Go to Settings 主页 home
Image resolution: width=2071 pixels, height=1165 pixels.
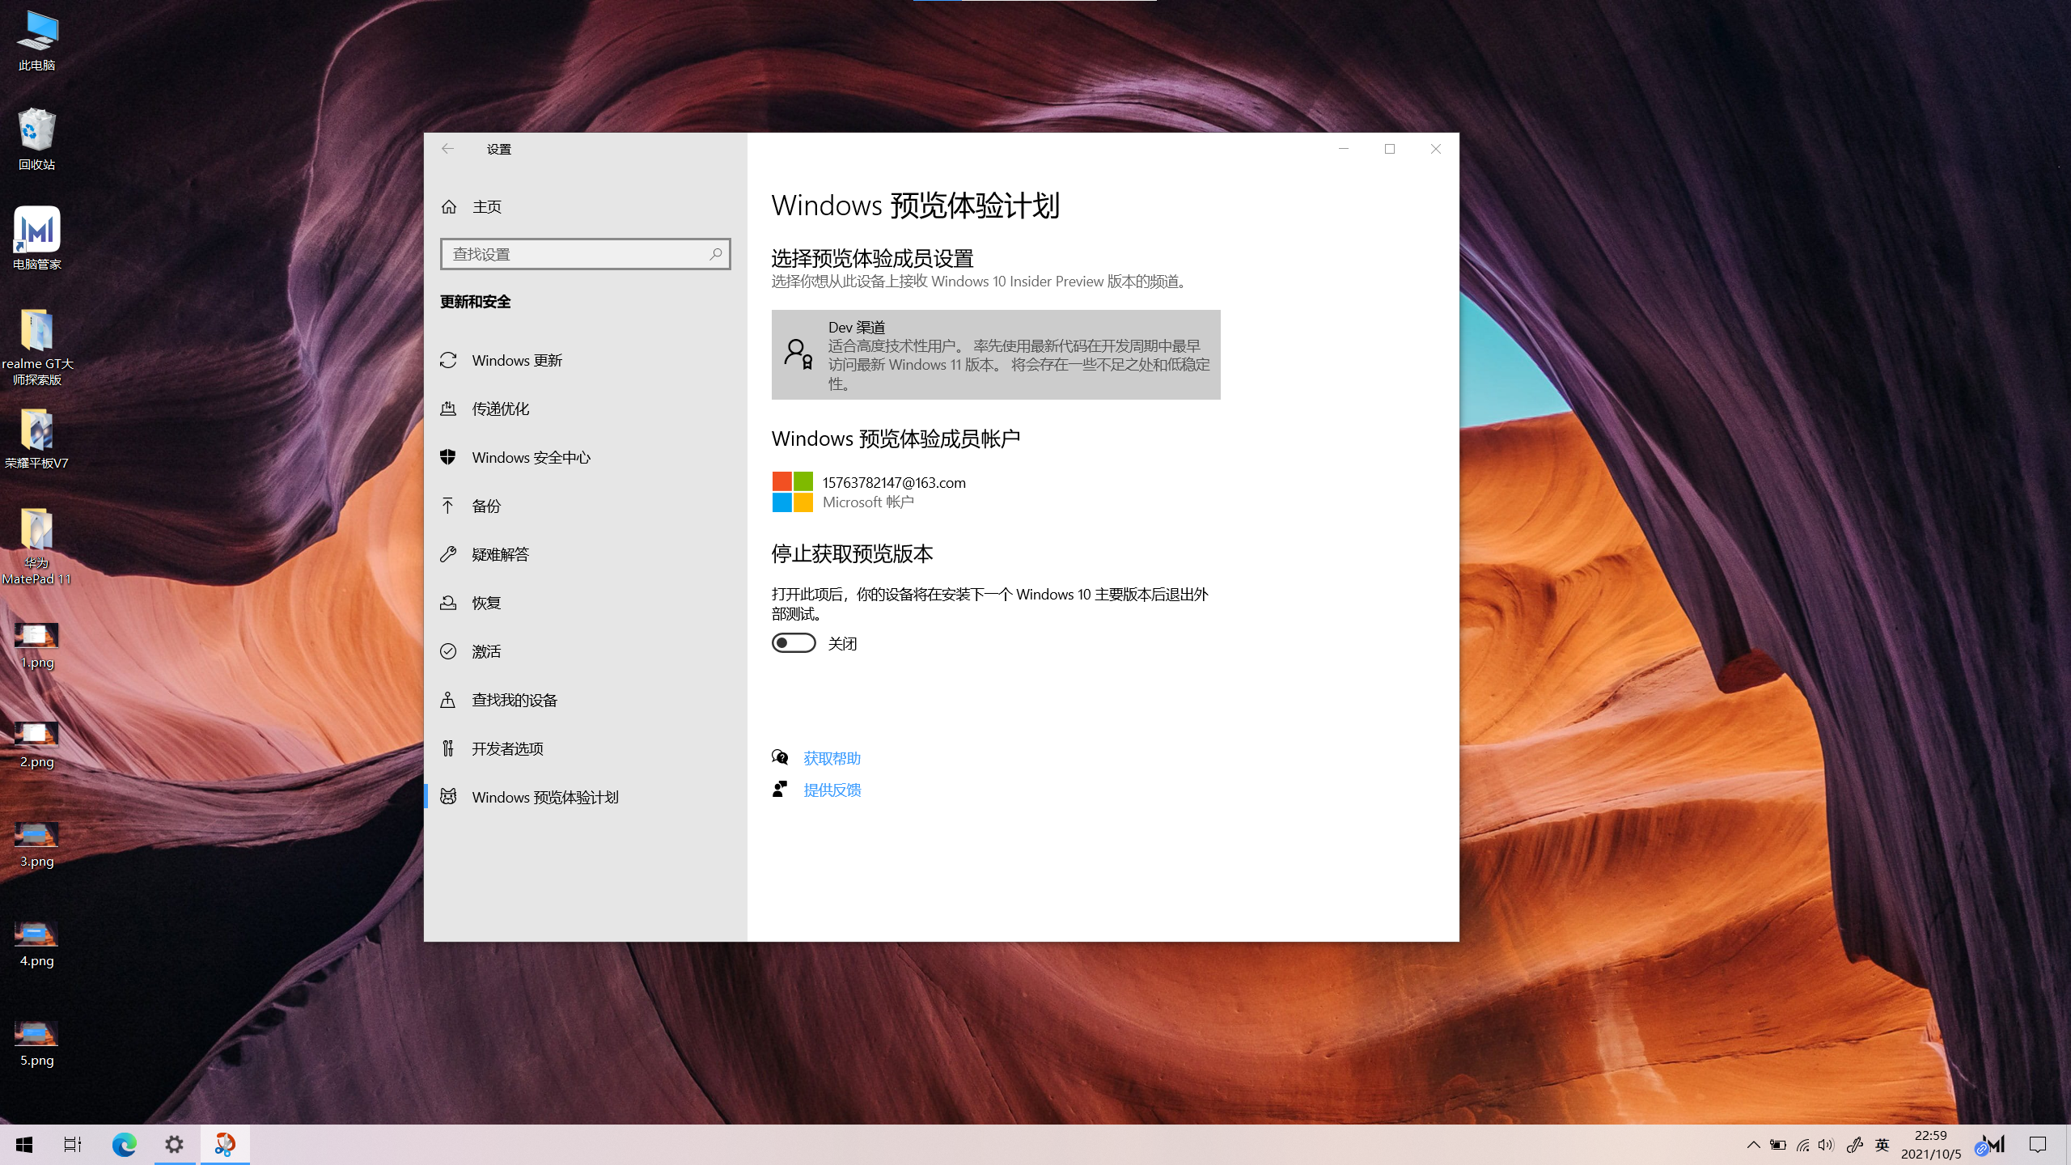[586, 207]
